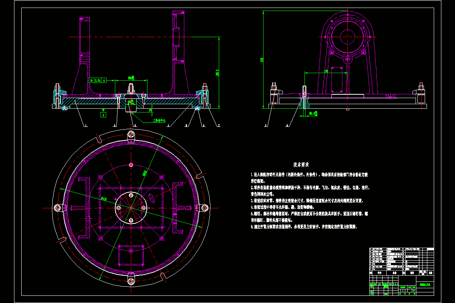455x303 pixels.
Task: Click requirement line 3 starting 装配前应对零
Action: tap(307, 200)
